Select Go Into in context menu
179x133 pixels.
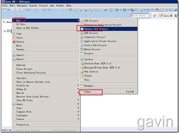click(21, 24)
